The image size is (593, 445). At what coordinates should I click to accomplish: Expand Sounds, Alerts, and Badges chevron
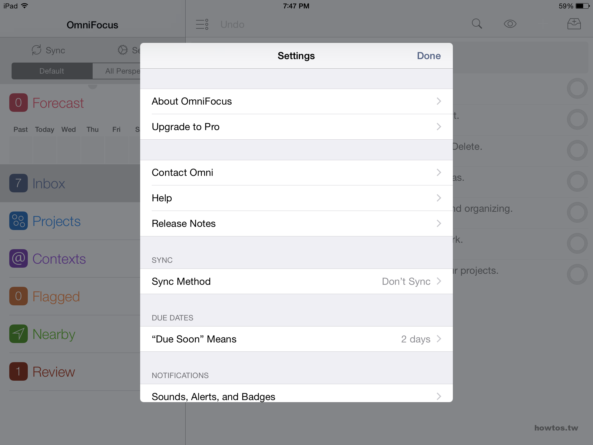tap(439, 396)
